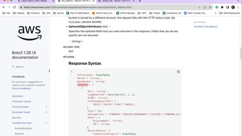Open A Sample Tutorial link
Screen dimensions: 242x136
point(22,102)
